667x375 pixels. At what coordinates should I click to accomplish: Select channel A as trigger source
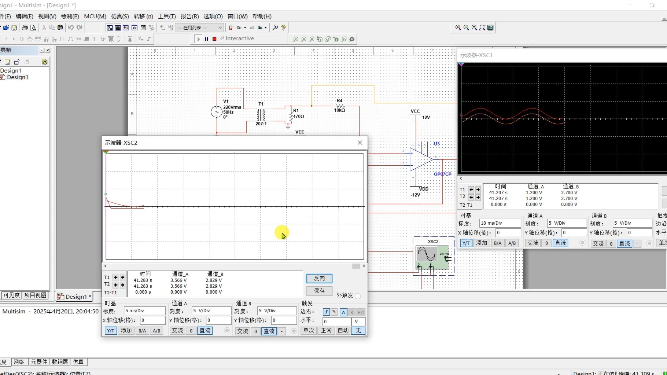tap(343, 312)
